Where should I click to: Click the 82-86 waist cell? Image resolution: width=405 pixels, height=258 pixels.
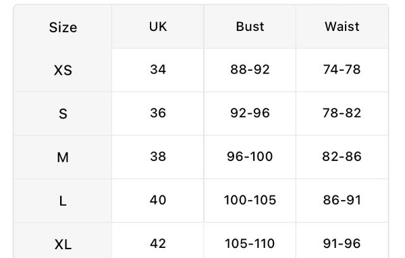(342, 156)
